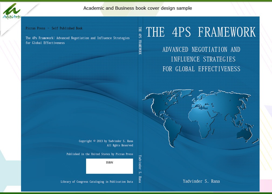Click the AditiArts logo
Viewport: 272px width, 194px height.
[11, 11]
